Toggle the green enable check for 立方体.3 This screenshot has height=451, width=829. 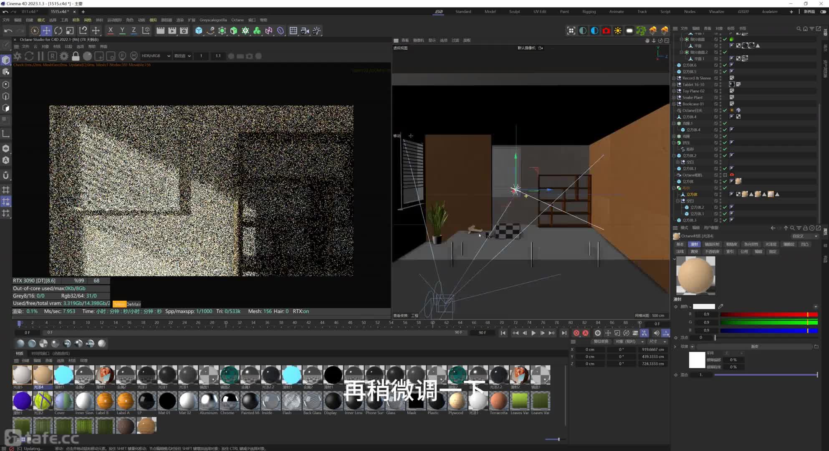click(725, 220)
